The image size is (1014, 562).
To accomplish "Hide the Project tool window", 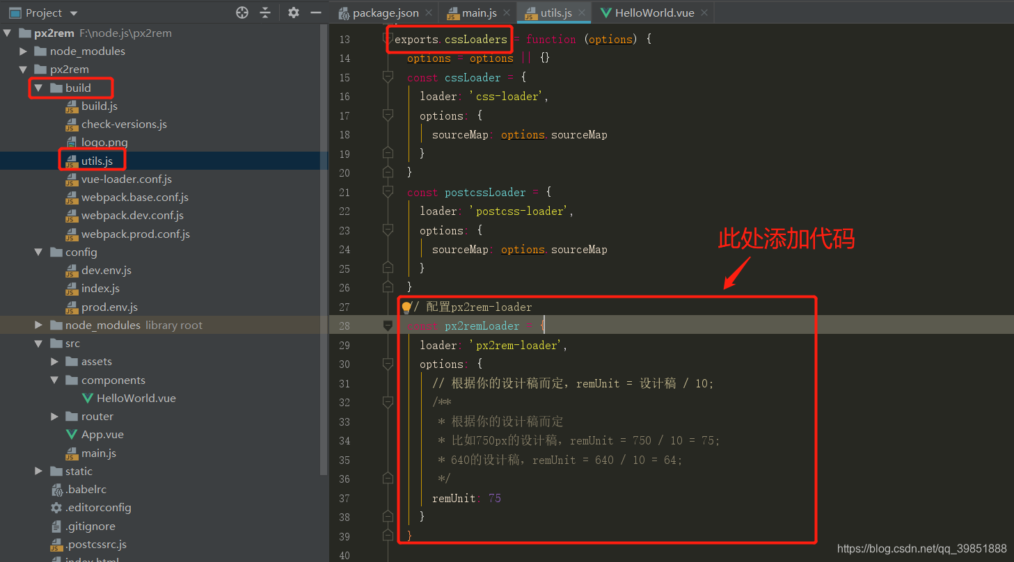I will tap(316, 13).
